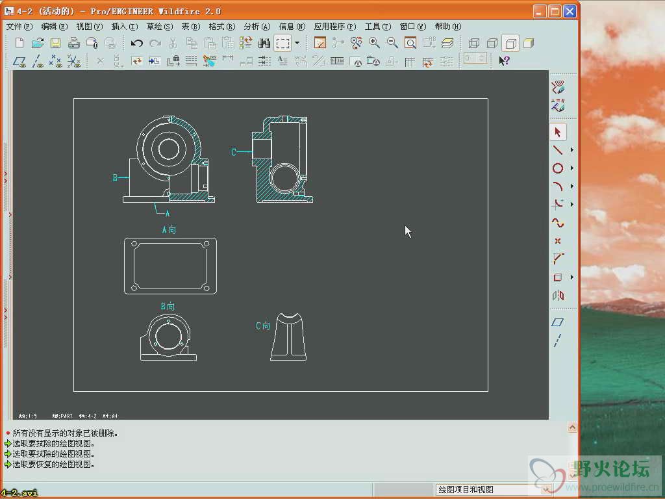Select the Circle sketch tool

coord(558,168)
